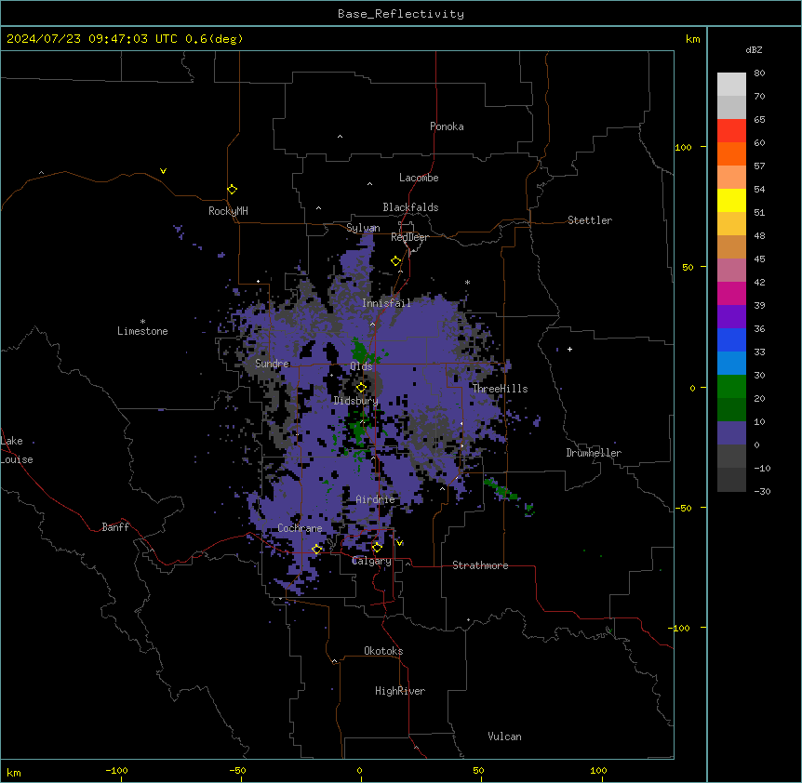Click the yellow diamond marker above RockyMH
The width and height of the screenshot is (802, 783).
[x=232, y=190]
